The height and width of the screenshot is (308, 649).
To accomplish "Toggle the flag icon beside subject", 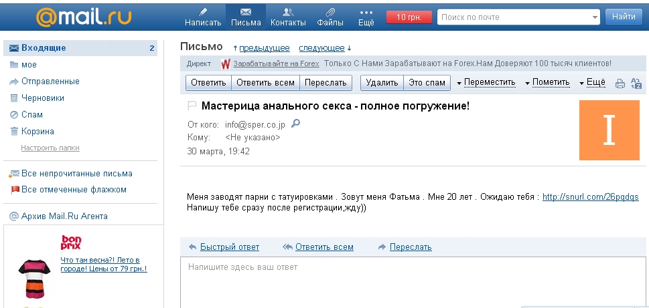I will [x=192, y=106].
